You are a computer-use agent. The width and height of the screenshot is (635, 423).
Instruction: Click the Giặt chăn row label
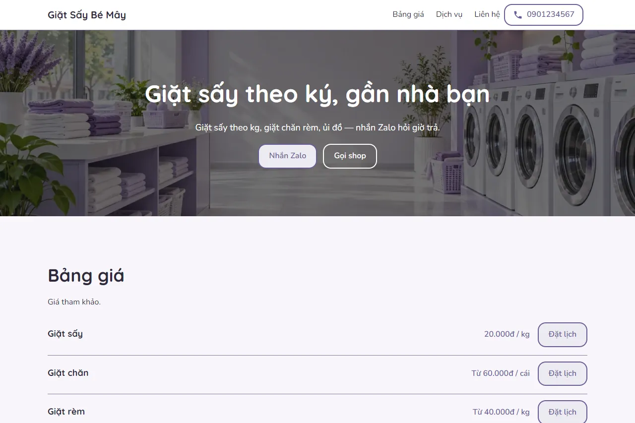coord(68,373)
